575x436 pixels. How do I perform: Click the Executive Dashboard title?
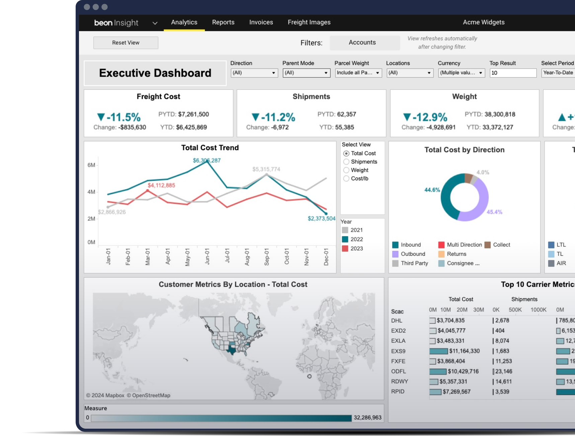tap(155, 73)
